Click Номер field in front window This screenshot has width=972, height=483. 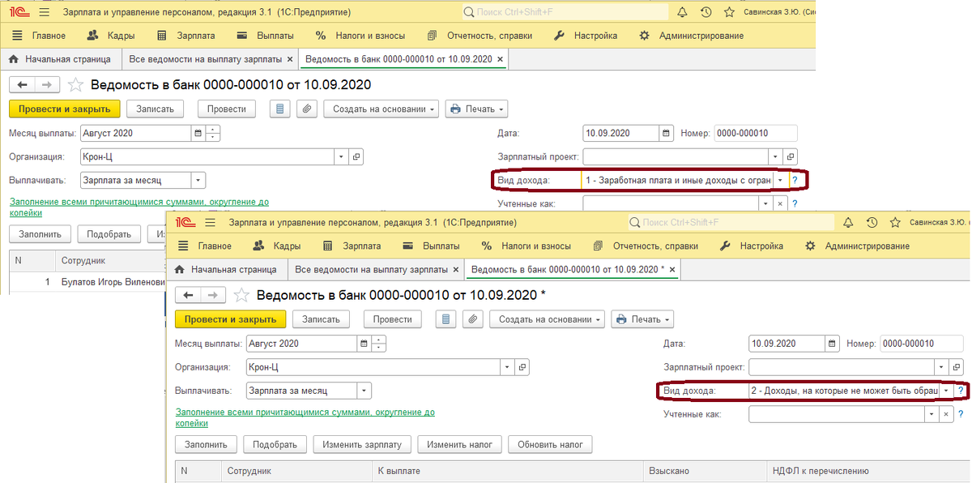pos(922,344)
